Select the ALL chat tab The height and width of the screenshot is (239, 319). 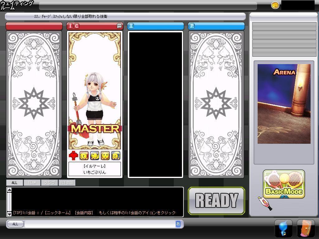pos(14,183)
